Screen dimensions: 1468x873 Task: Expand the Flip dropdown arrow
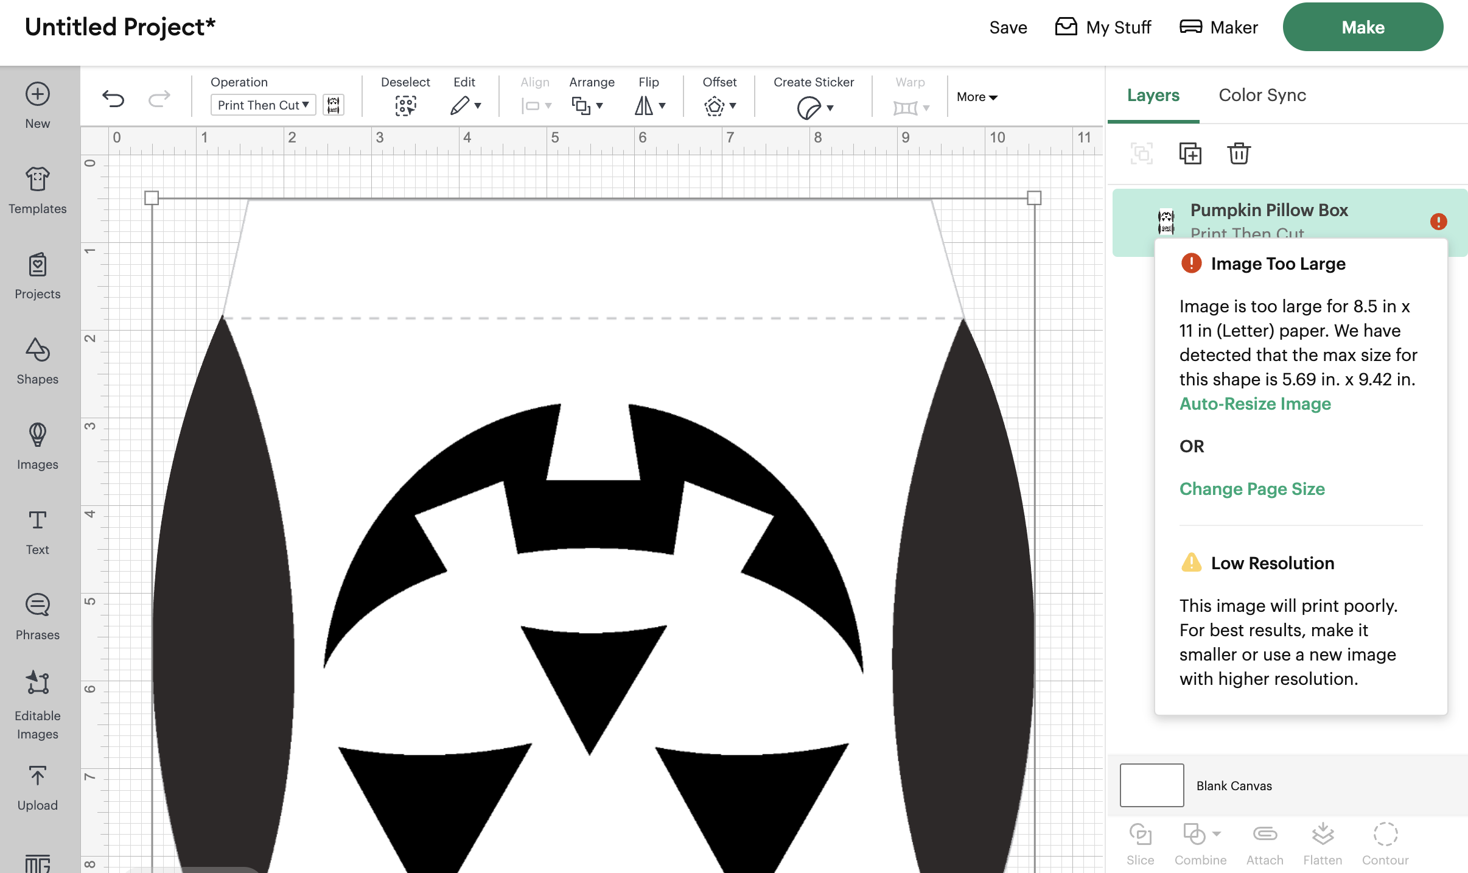tap(662, 106)
